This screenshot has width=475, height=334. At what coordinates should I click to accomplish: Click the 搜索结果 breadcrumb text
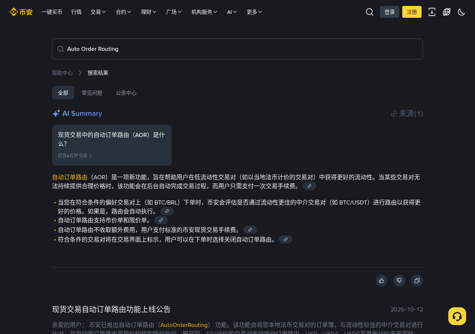tap(98, 73)
